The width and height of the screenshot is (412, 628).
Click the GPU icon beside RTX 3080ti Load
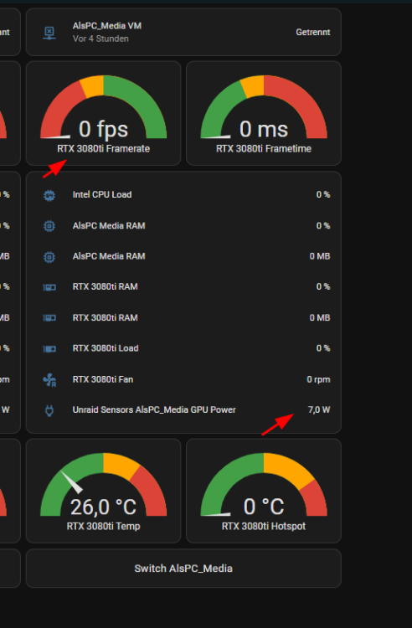49,349
